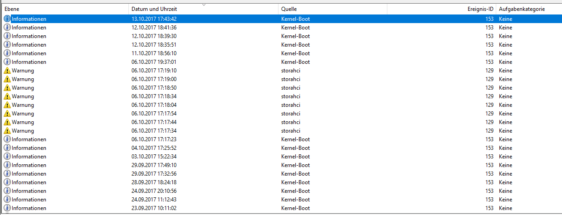562x215 pixels.
Task: Click warning icon of event 06.10.2017 17:19:00
Action: (x=7, y=79)
